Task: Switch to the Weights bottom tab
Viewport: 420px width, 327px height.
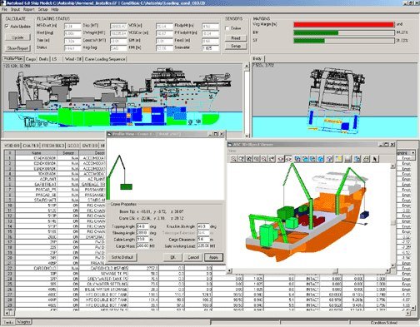Action: pyautogui.click(x=23, y=322)
